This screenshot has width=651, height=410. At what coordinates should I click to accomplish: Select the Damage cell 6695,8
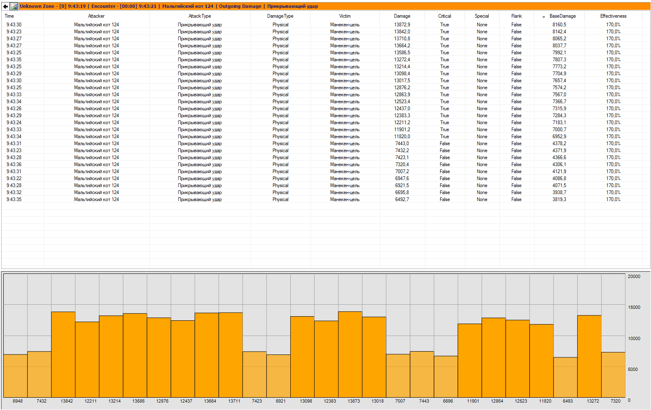[402, 192]
